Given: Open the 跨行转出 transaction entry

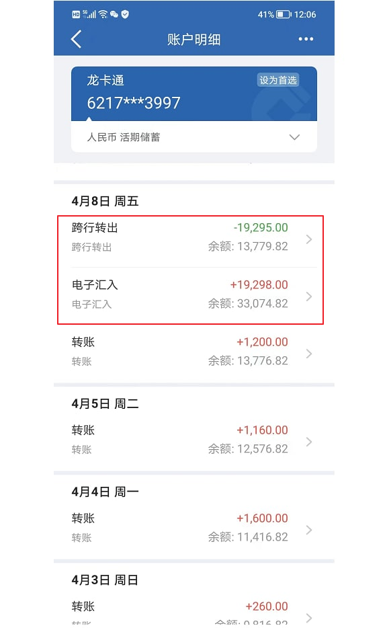Looking at the screenshot, I should coord(194,239).
